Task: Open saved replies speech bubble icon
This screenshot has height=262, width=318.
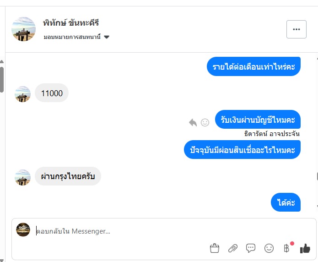Action: click(251, 248)
